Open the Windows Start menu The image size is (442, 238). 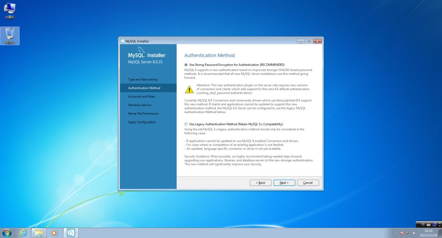pyautogui.click(x=7, y=233)
